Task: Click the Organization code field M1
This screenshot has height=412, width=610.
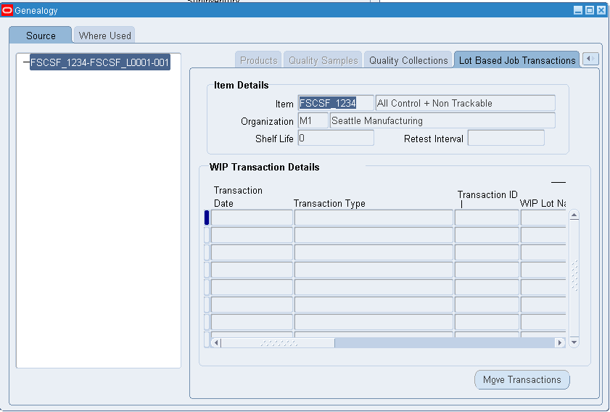Action: tap(313, 120)
